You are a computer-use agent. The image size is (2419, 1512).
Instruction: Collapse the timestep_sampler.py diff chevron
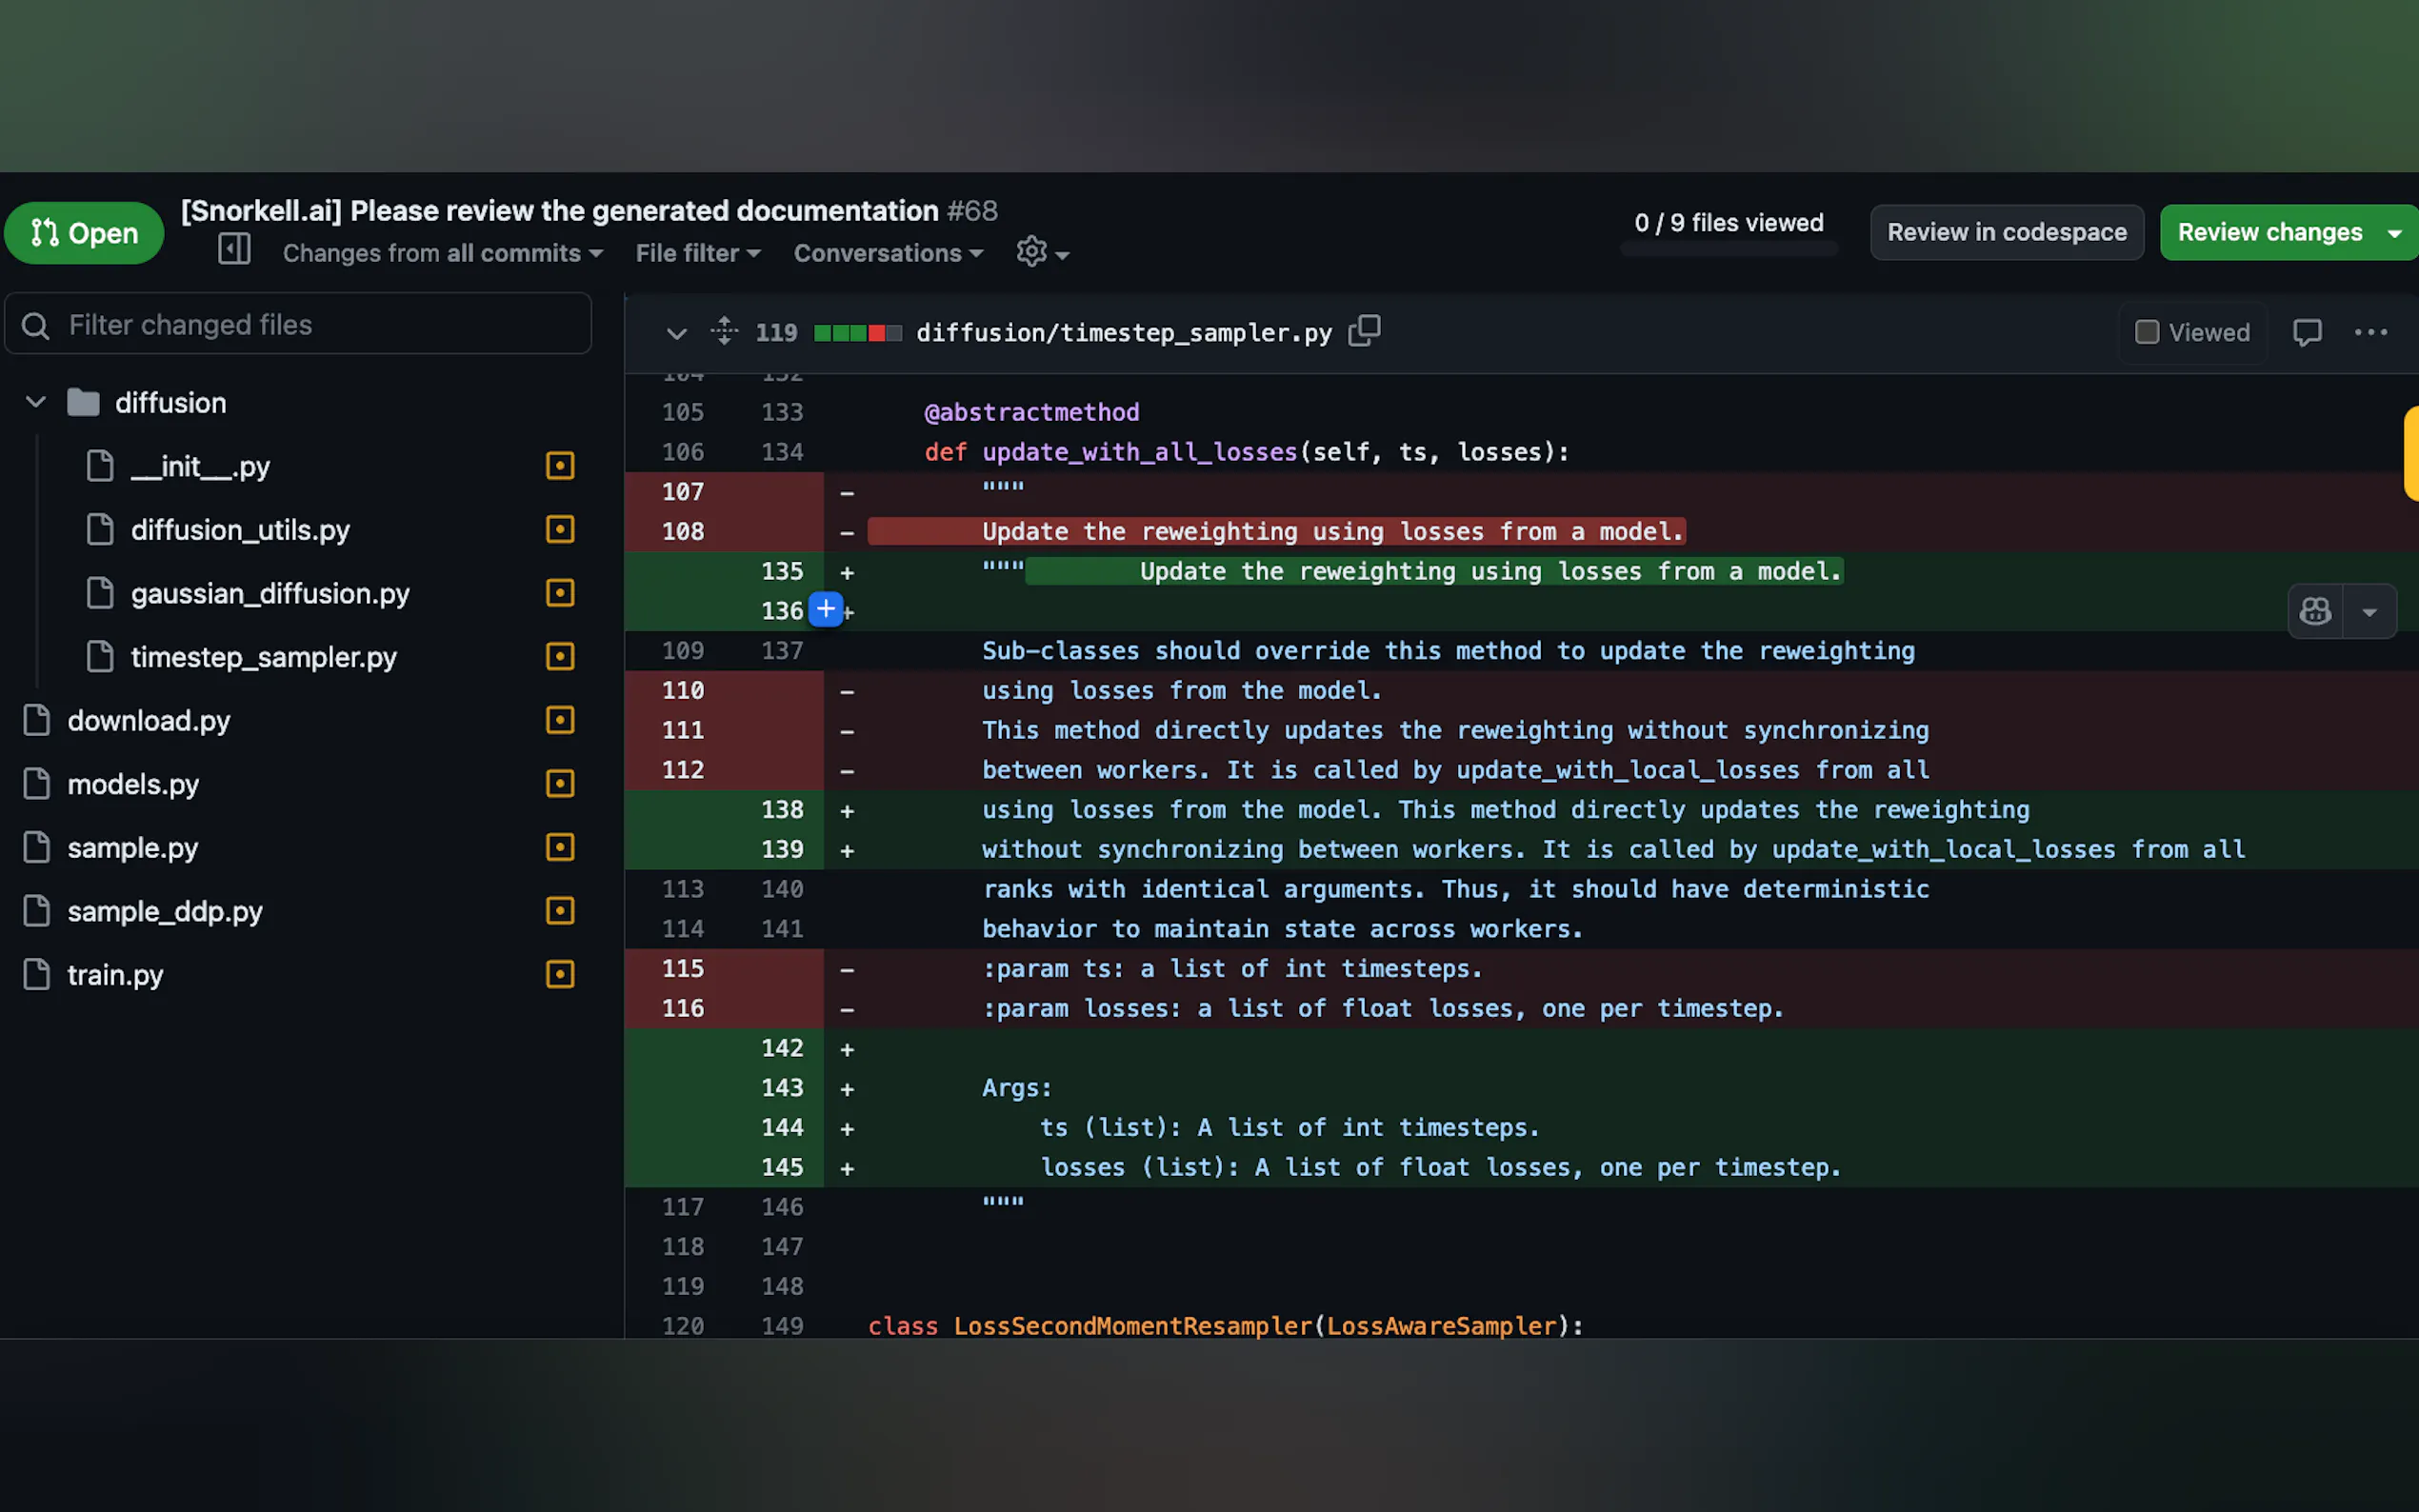tap(677, 333)
